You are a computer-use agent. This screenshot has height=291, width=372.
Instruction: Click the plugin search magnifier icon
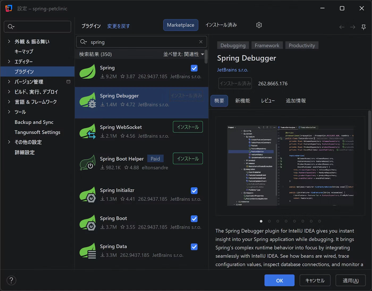[x=83, y=42]
